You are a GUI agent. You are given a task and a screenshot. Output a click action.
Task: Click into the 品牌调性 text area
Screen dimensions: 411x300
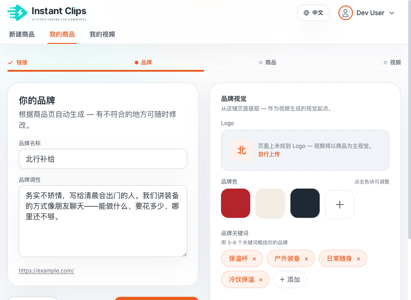[103, 221]
